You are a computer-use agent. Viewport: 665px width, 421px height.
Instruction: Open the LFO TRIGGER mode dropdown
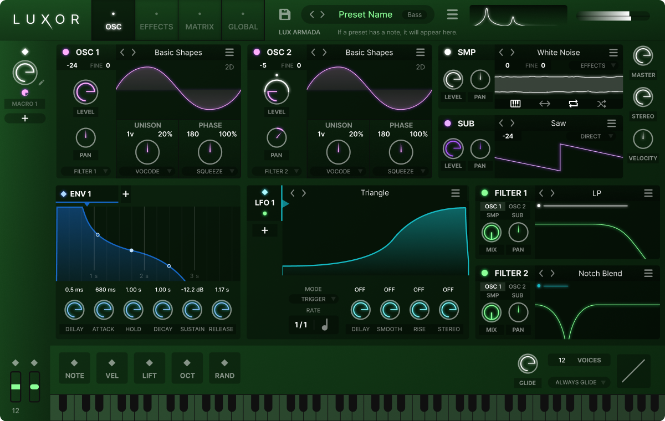pyautogui.click(x=314, y=299)
